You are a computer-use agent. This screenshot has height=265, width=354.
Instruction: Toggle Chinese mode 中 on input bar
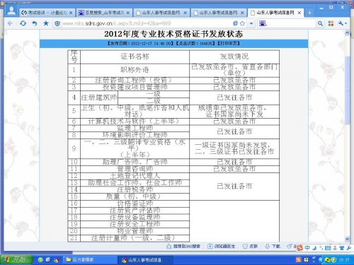click(x=307, y=248)
